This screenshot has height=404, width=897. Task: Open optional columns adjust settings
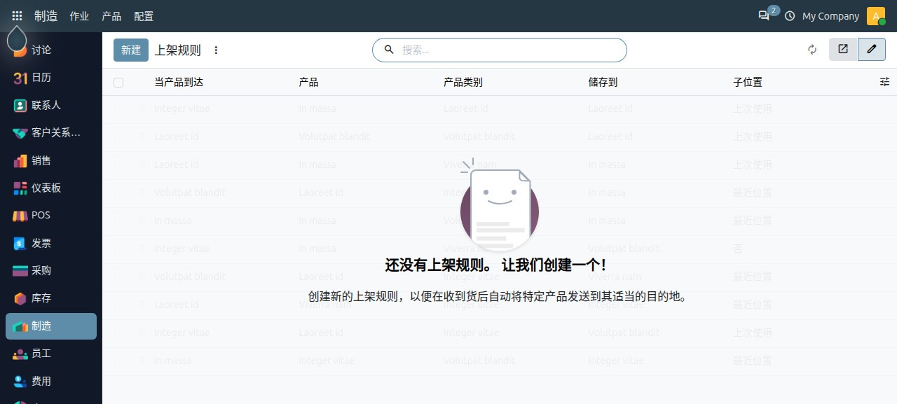884,82
